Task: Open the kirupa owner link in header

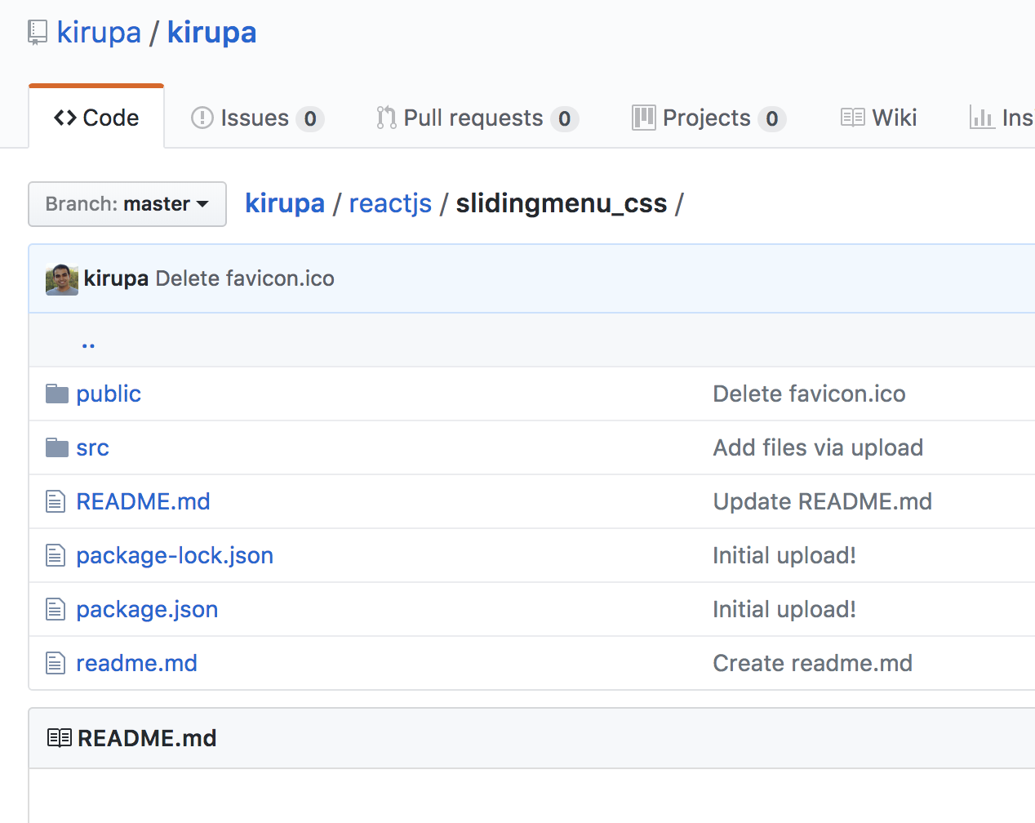Action: pos(99,33)
